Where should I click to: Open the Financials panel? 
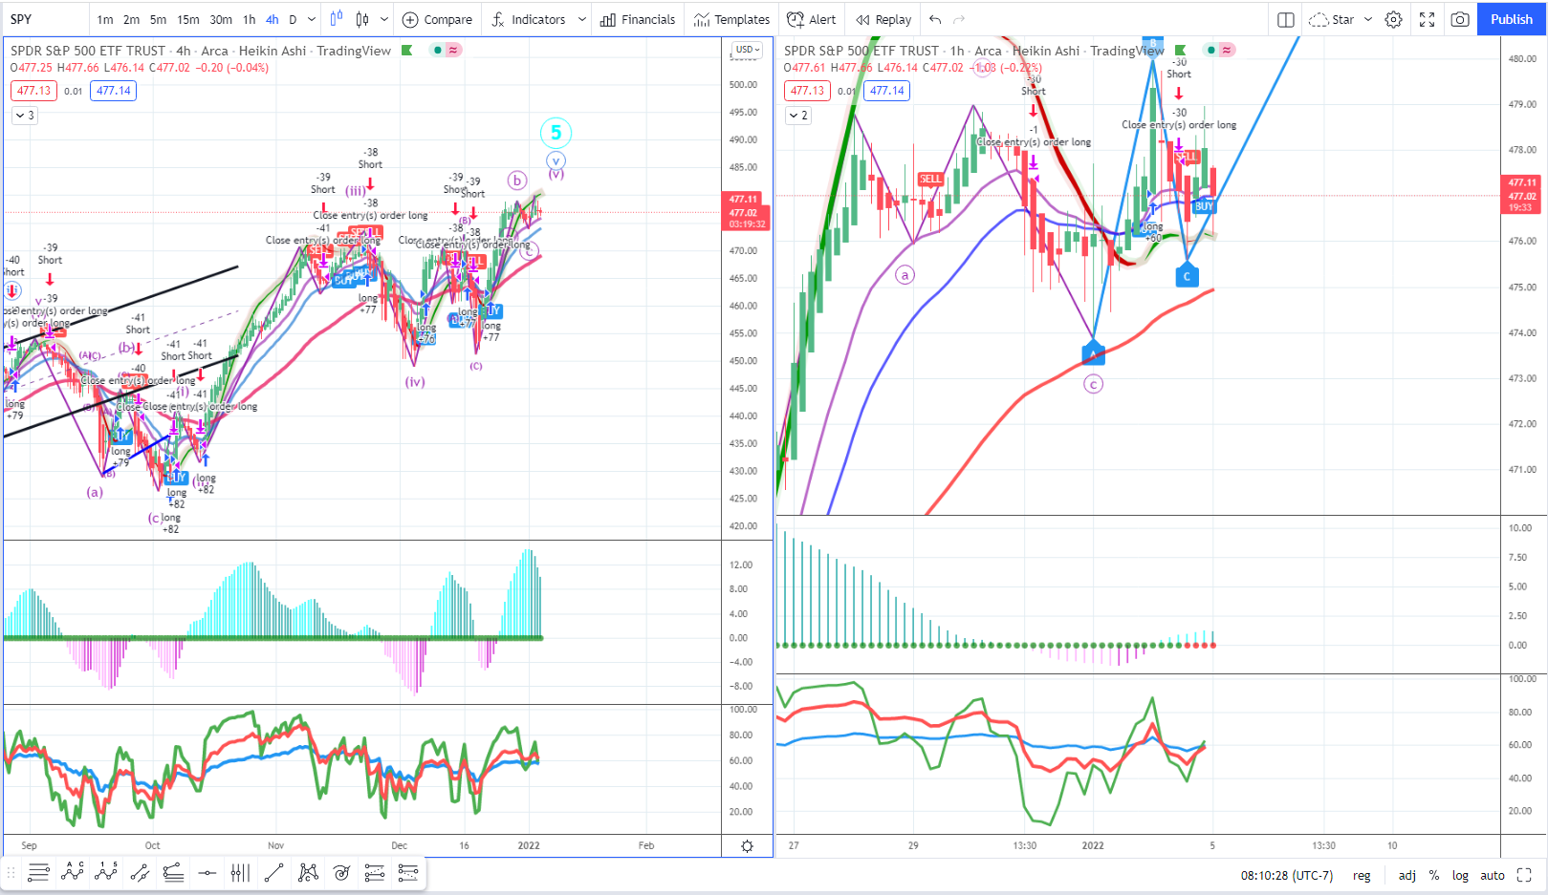[x=638, y=19]
